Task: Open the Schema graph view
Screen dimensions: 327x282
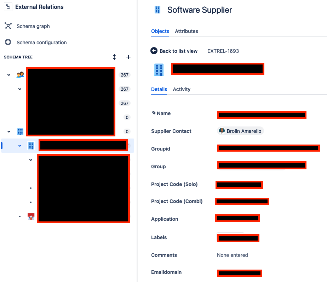Action: [33, 26]
